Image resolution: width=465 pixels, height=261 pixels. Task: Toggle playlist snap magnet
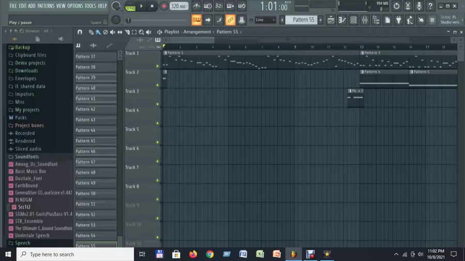(80, 32)
